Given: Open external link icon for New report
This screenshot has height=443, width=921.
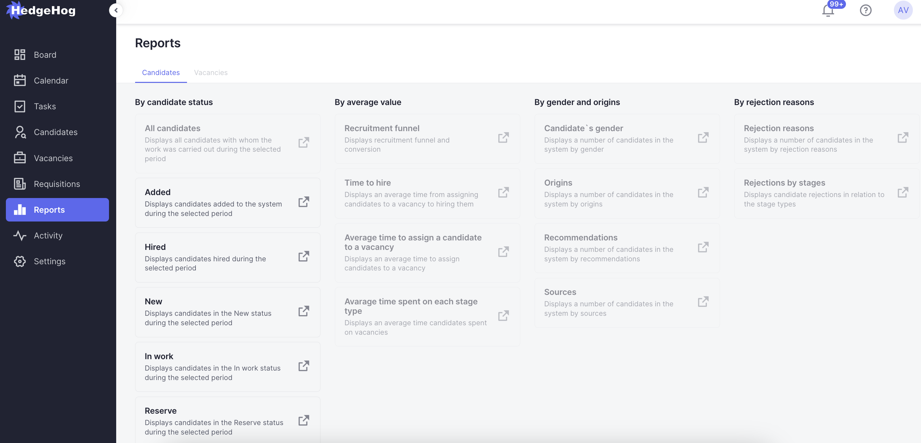Looking at the screenshot, I should click(304, 311).
